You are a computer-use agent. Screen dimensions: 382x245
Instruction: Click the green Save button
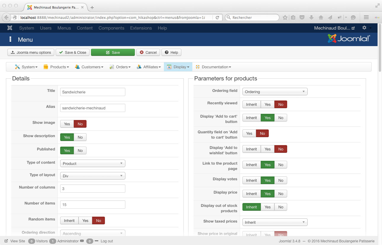113,52
